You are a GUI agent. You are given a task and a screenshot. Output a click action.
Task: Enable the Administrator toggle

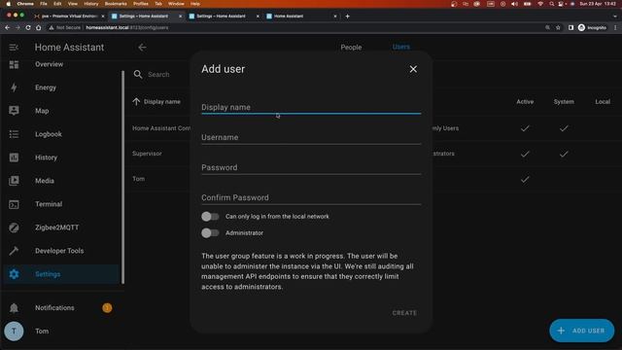tap(210, 233)
